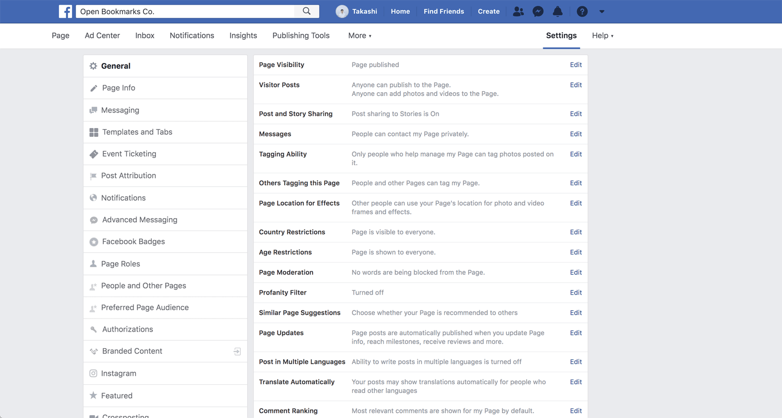Open the Ad Center tab
Viewport: 782px width, 418px height.
(102, 35)
